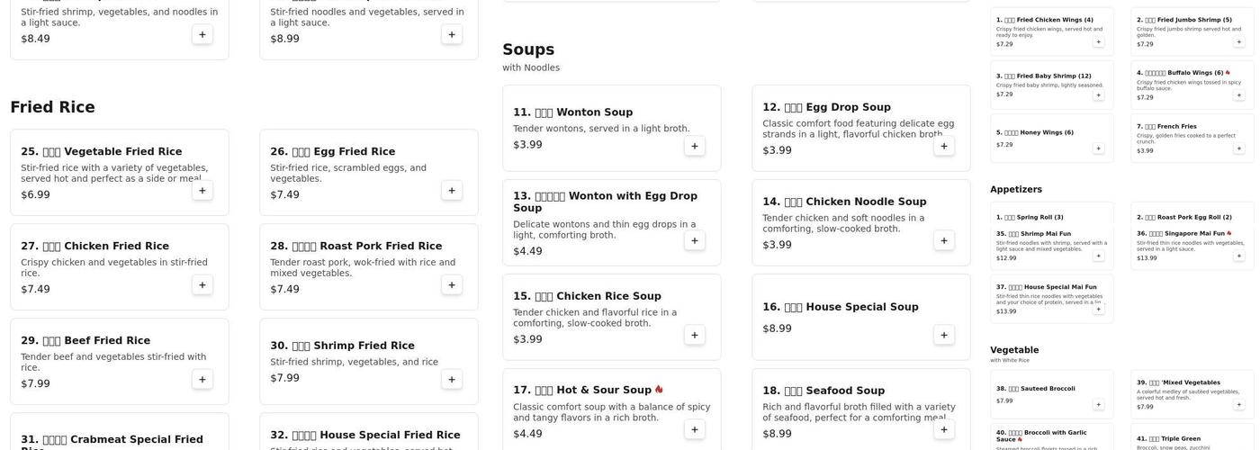The image size is (1260, 450).
Task: Select the Fried Rice section heading
Action: click(x=52, y=107)
